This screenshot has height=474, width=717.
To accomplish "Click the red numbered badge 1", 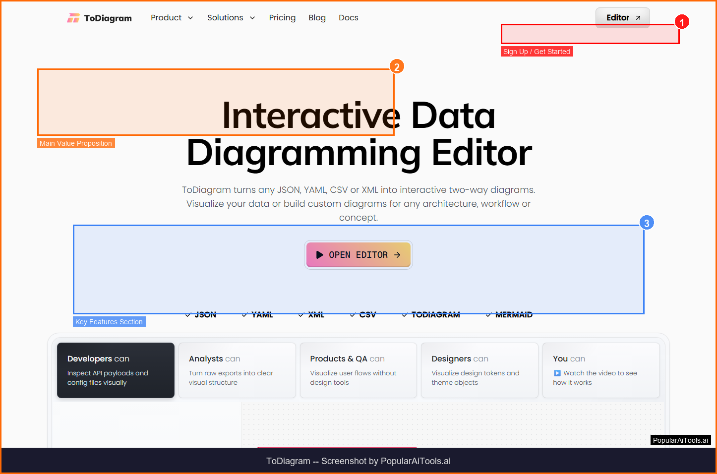I will pyautogui.click(x=682, y=22).
